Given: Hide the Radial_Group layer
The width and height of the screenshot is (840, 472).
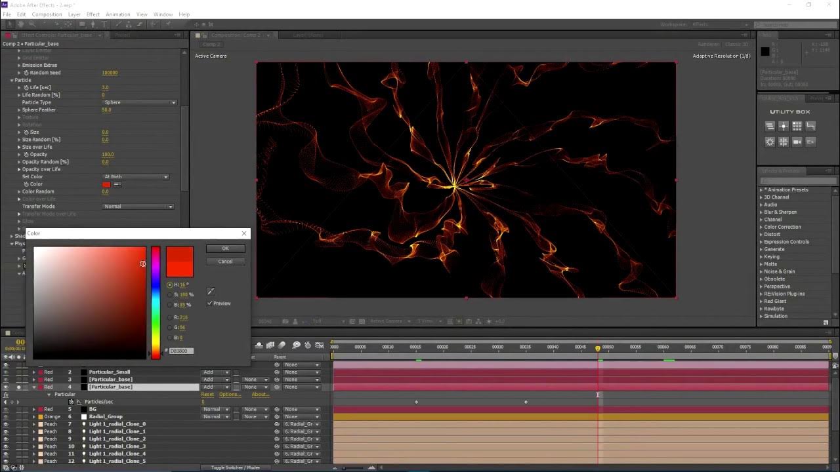Looking at the screenshot, I should [6, 417].
